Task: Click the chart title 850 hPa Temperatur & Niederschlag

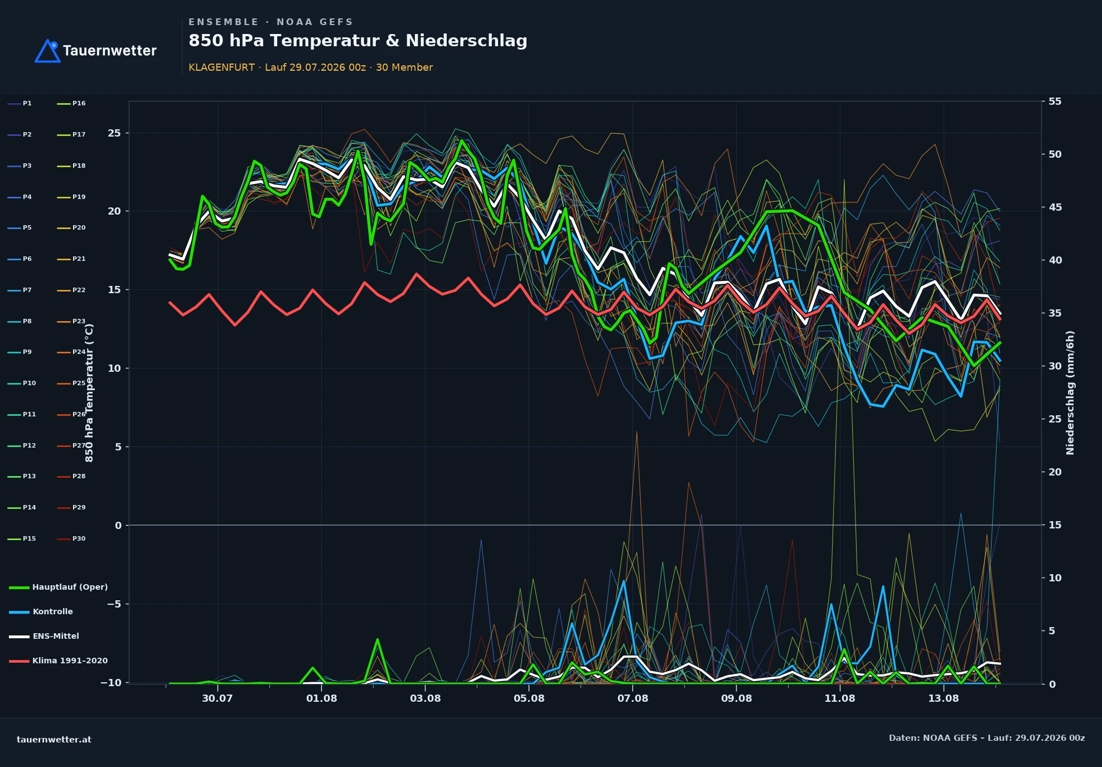Action: (358, 41)
